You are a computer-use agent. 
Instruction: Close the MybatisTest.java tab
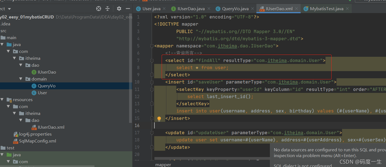(347, 9)
